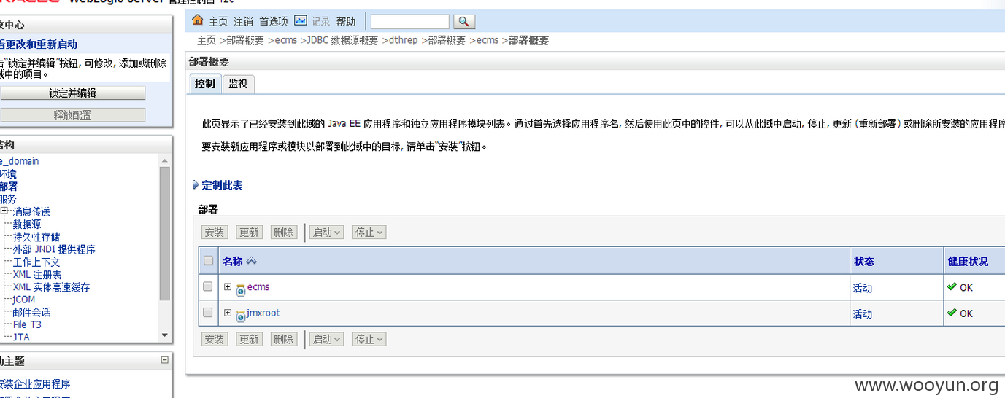Go to home via the house icon
Screen dimensions: 1005x406
[197, 20]
